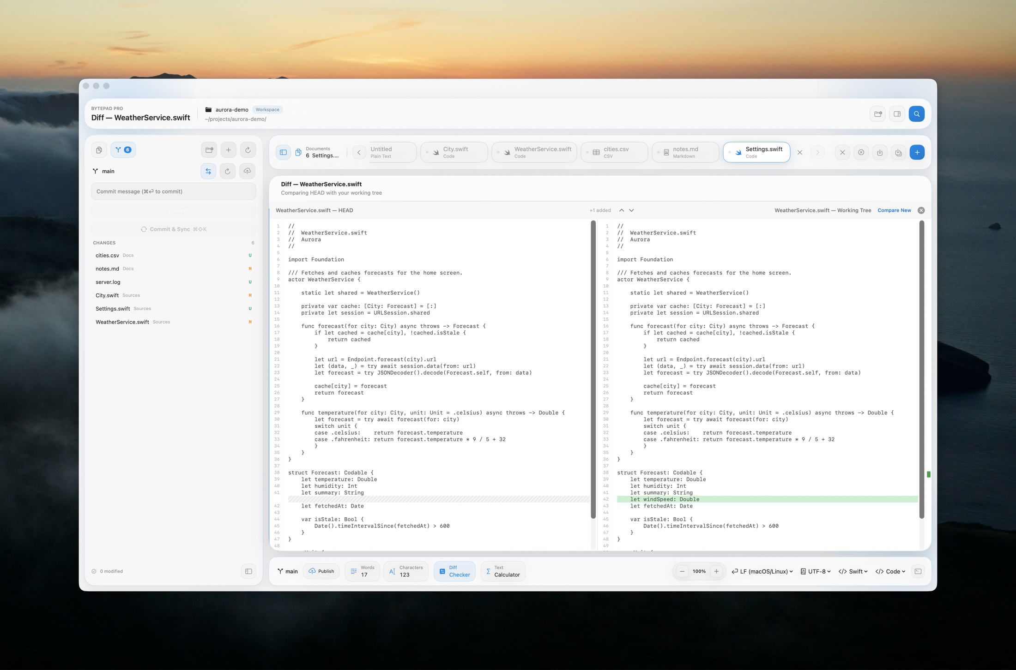Push changes with the cloud upload icon
The image size is (1016, 670).
tap(248, 171)
